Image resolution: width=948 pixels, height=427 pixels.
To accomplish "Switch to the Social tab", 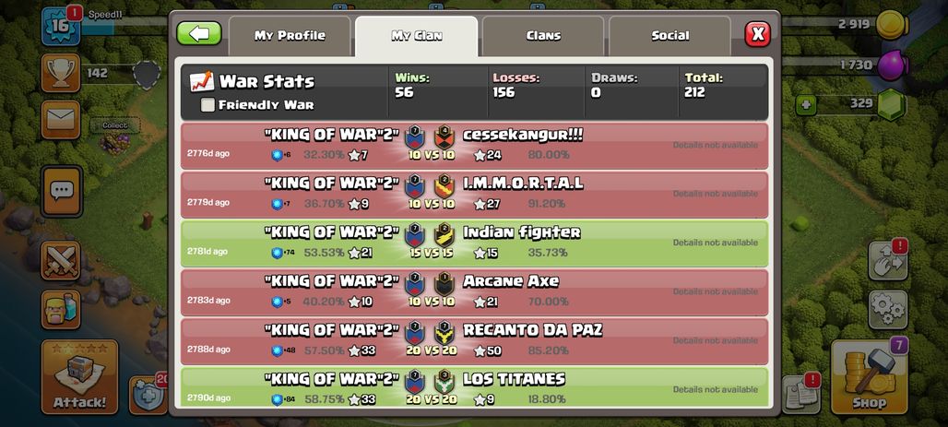I will click(670, 36).
